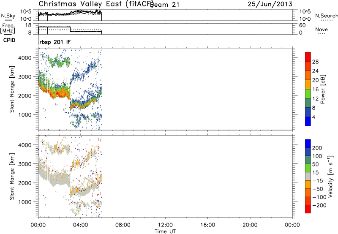Click the 'N.Sky' legend label
338x234 pixels.
click(x=8, y=16)
